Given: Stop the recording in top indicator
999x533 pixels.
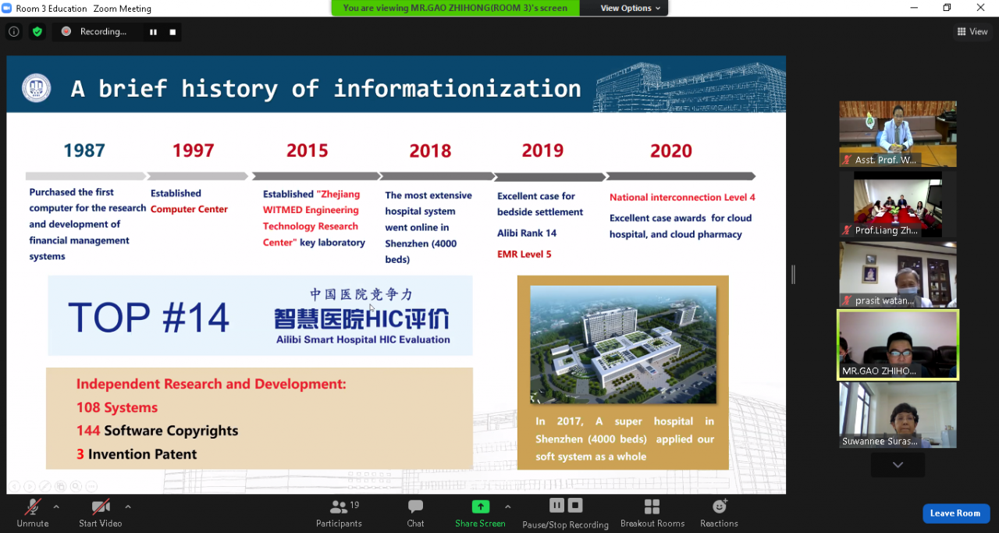Looking at the screenshot, I should [x=172, y=32].
